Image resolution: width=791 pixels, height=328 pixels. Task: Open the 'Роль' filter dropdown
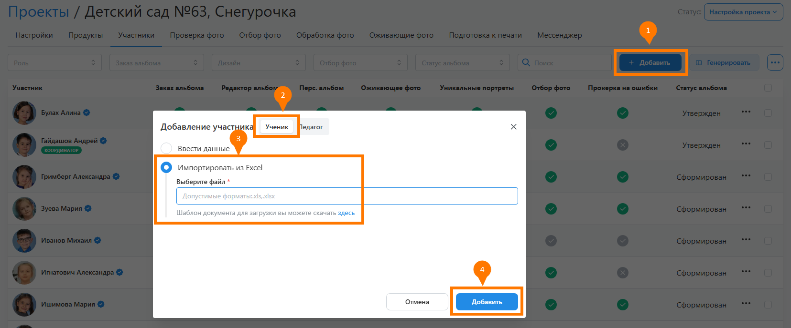(54, 62)
